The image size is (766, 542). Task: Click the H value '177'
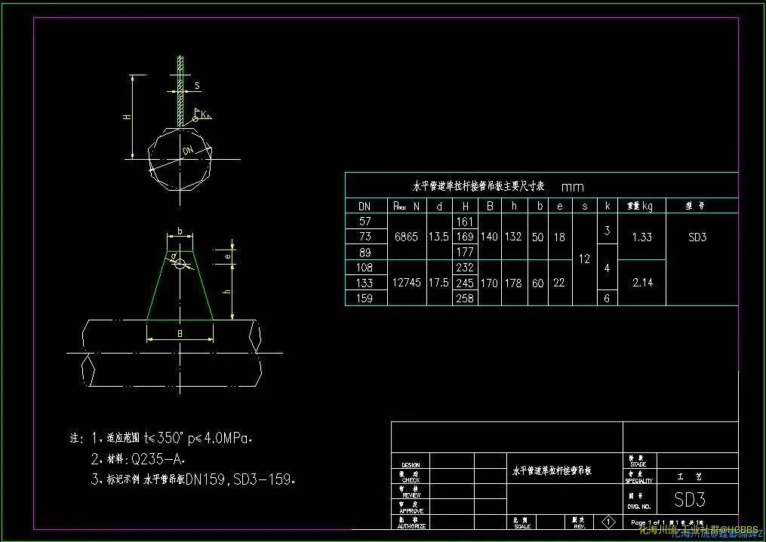(x=465, y=252)
